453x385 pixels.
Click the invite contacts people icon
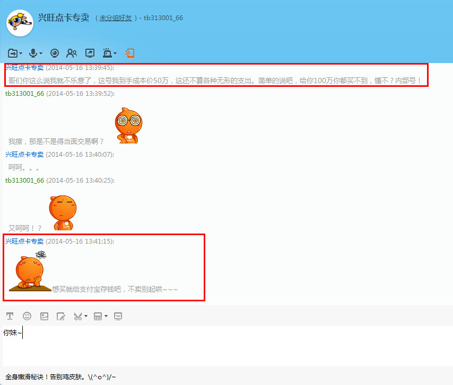tap(72, 53)
